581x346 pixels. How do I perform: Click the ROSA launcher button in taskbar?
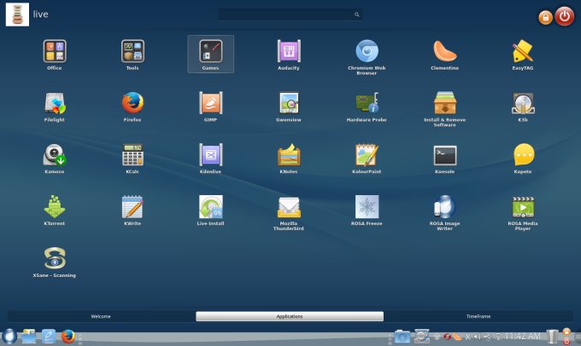pyautogui.click(x=9, y=337)
